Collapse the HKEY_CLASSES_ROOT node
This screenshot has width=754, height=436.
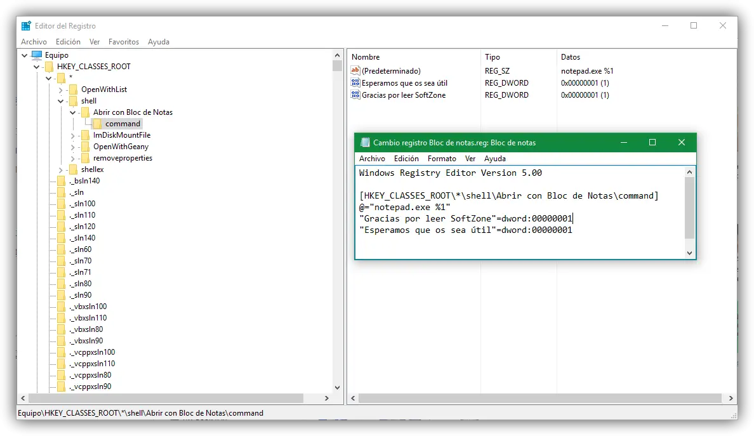(x=37, y=67)
